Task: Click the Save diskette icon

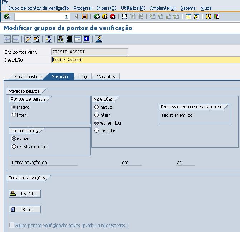Action: [85, 16]
